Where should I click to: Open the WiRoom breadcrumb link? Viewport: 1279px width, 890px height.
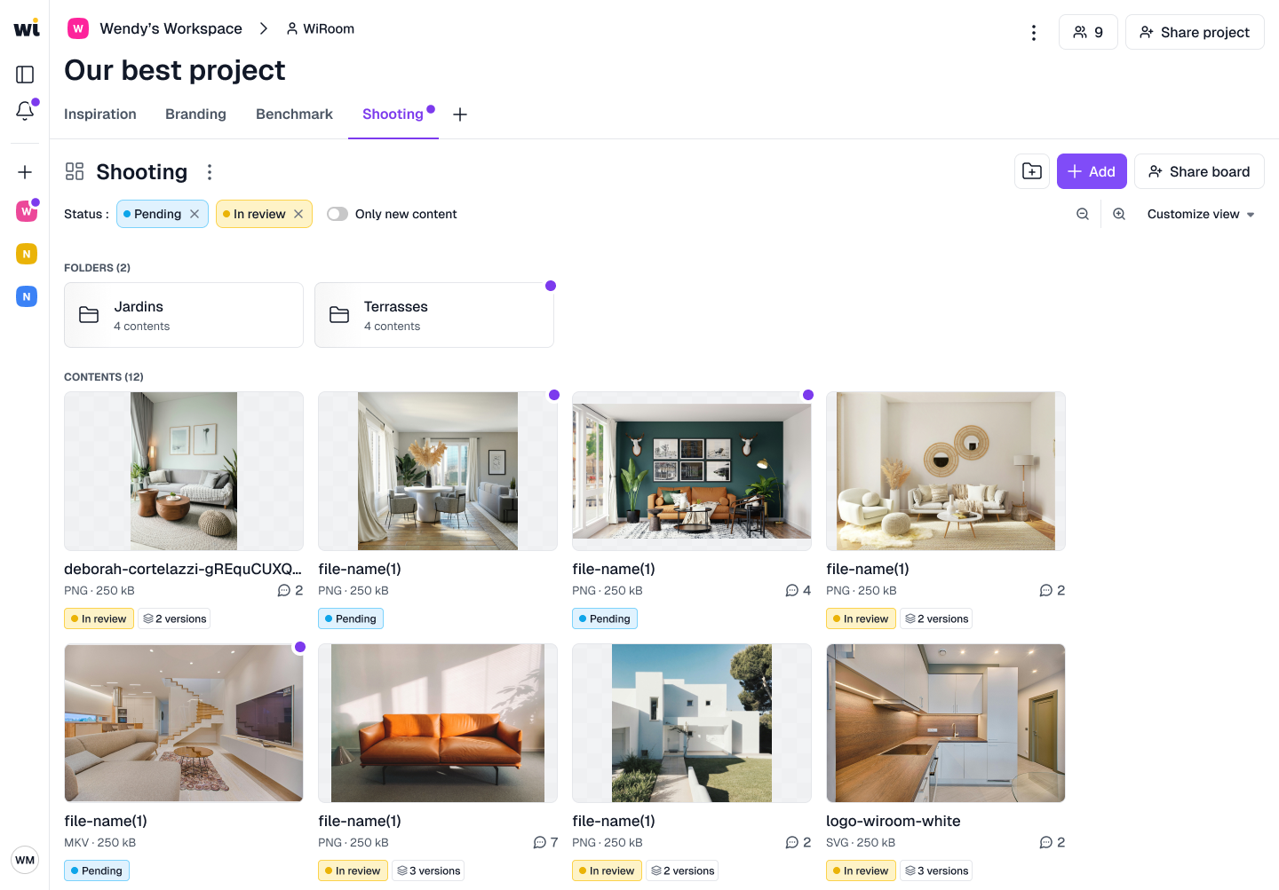320,28
